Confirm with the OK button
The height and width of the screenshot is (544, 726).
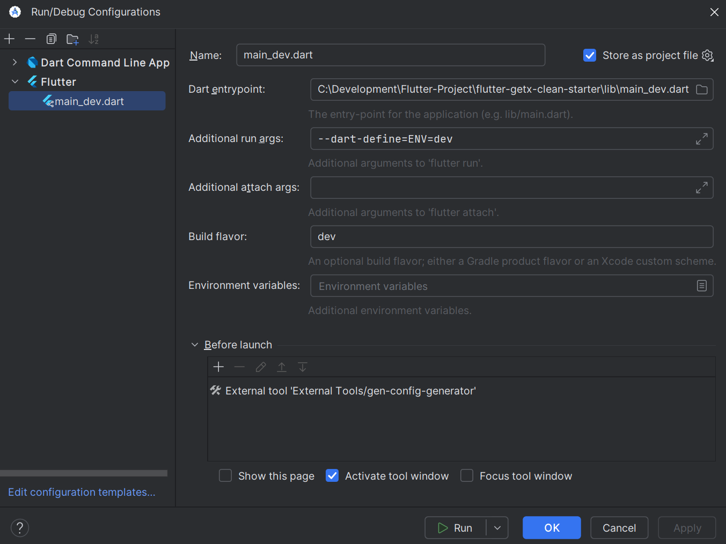pos(552,528)
